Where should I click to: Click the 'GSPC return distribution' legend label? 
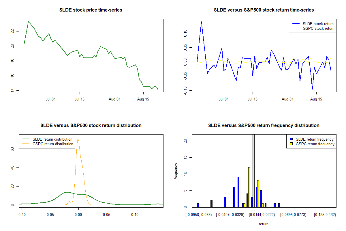[53, 144]
